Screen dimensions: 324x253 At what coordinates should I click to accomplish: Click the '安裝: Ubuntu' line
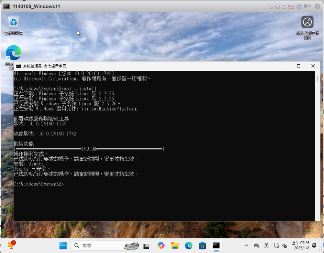tap(28, 164)
